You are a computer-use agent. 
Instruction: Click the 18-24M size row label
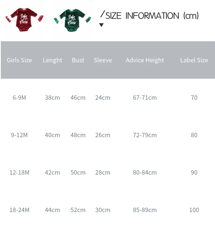click(x=19, y=210)
